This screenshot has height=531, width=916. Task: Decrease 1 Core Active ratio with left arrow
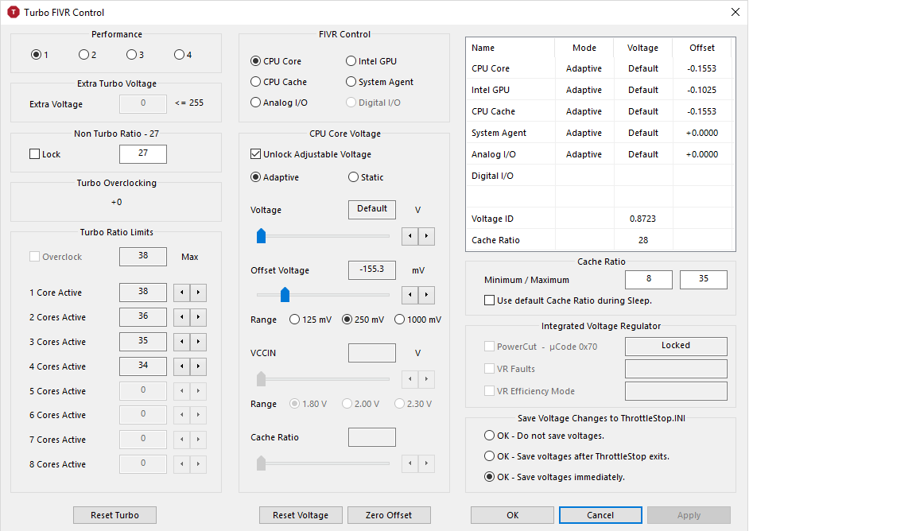(x=181, y=292)
